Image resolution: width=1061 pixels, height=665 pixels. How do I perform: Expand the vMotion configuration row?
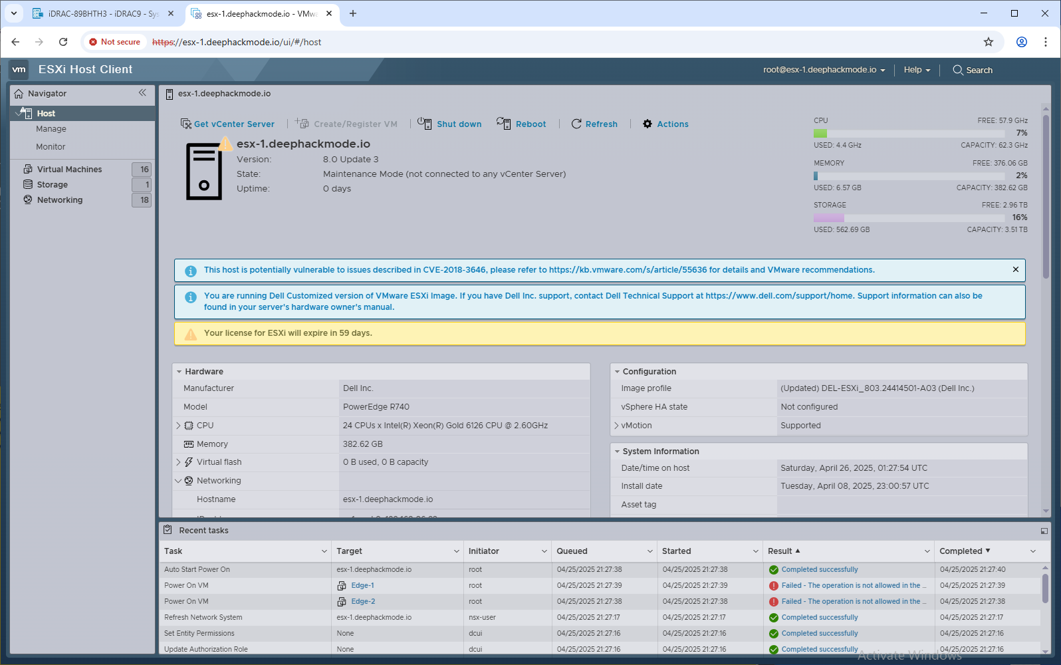(616, 425)
